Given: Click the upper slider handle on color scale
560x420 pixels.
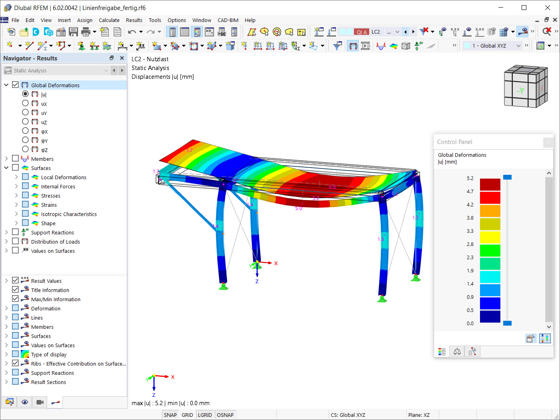Looking at the screenshot, I should tap(507, 177).
